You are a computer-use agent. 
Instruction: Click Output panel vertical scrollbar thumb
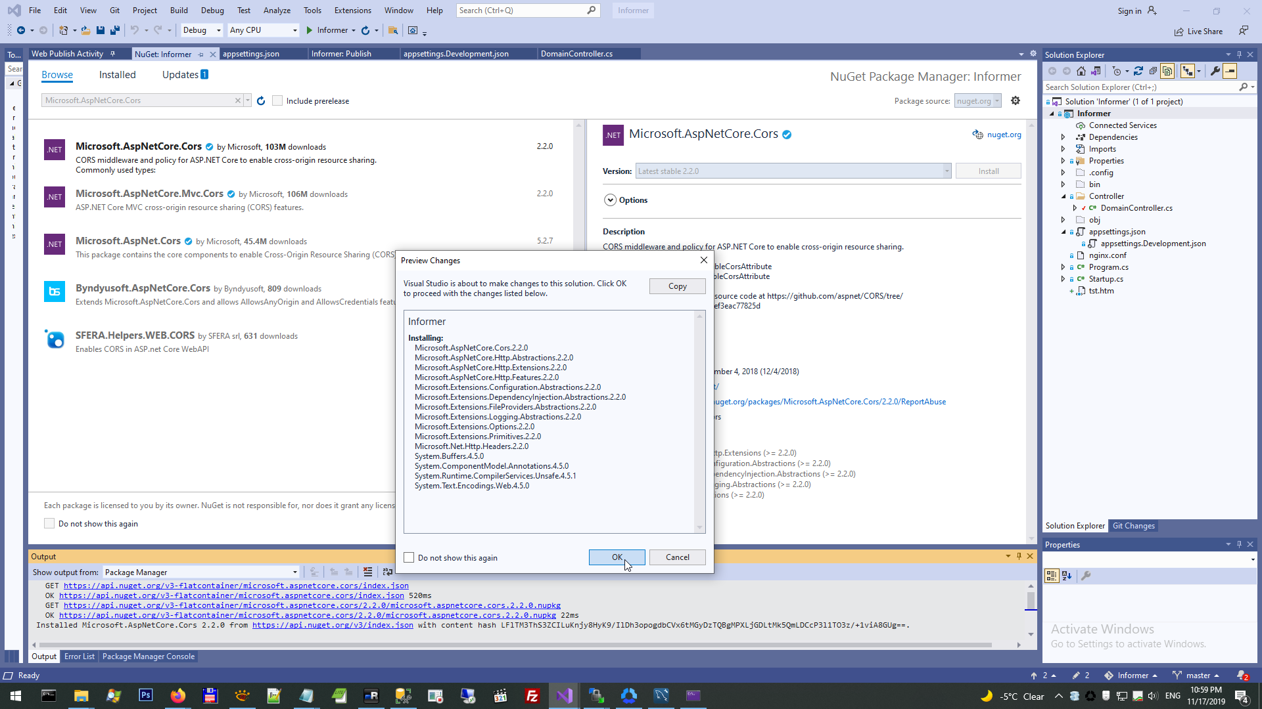coord(1031,600)
